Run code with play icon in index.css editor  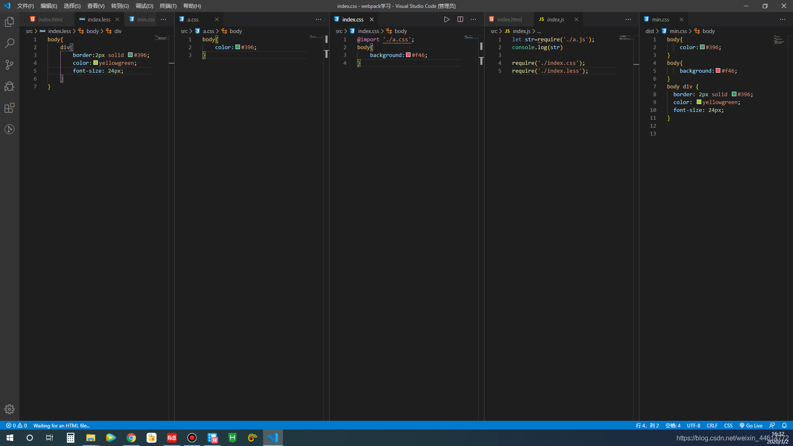(x=446, y=19)
